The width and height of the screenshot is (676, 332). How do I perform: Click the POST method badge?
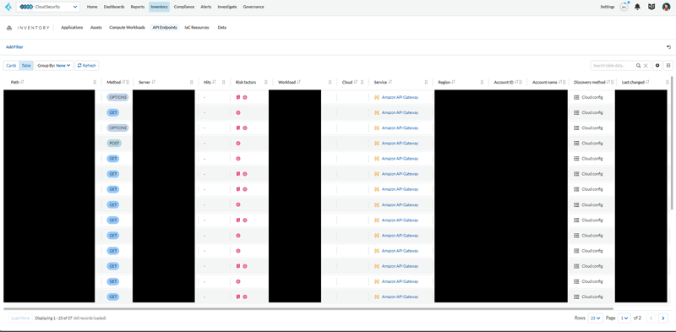114,143
